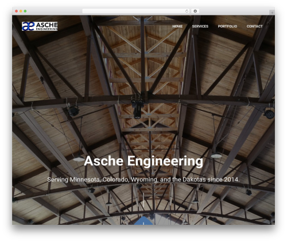Click the Asche Engineering hero heading

(143, 161)
